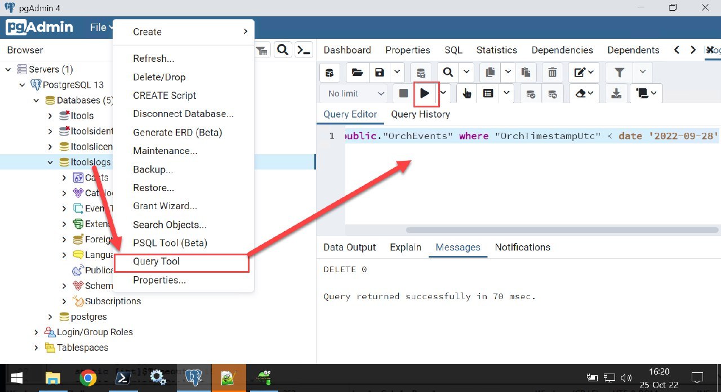Image resolution: width=721 pixels, height=392 pixels.
Task: Open the PSQL terminal icon in Browser panel
Action: [304, 50]
